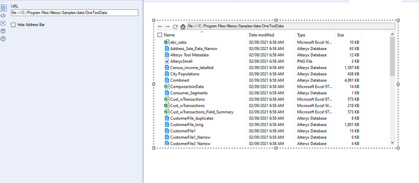The height and width of the screenshot is (183, 419).
Task: Select the City Populations database icon
Action: click(x=167, y=74)
